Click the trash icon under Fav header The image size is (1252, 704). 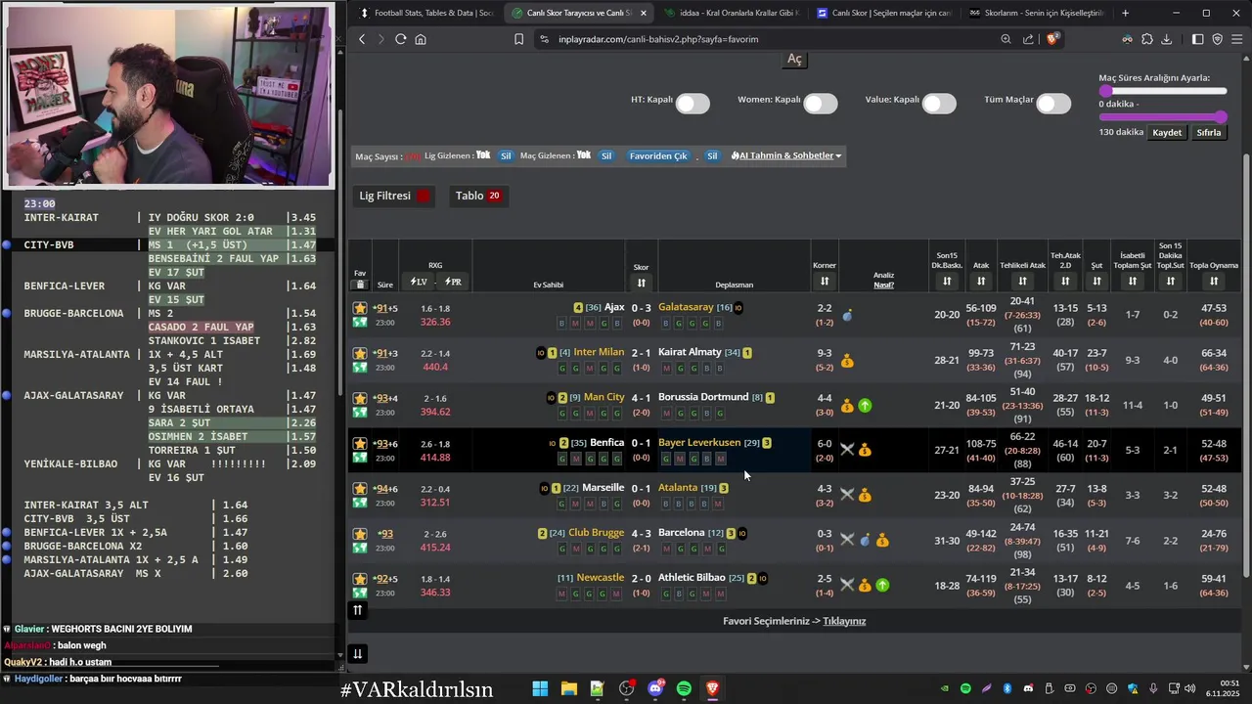360,285
